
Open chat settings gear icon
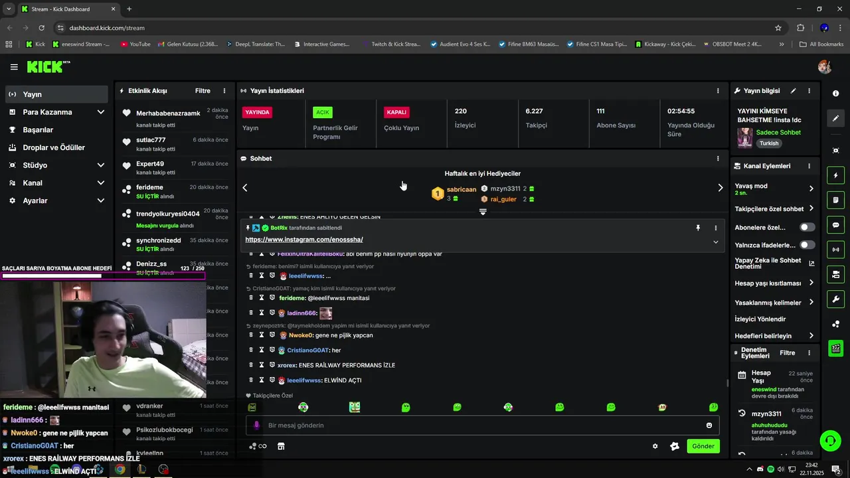tap(655, 446)
